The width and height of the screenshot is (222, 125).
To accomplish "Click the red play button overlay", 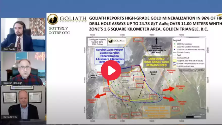I will (111, 70).
